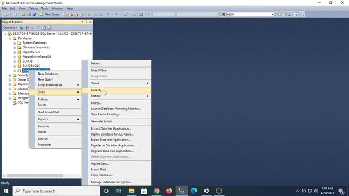Click the Save disk icon in toolbar
This screenshot has width=349, height=196.
[x=28, y=14]
